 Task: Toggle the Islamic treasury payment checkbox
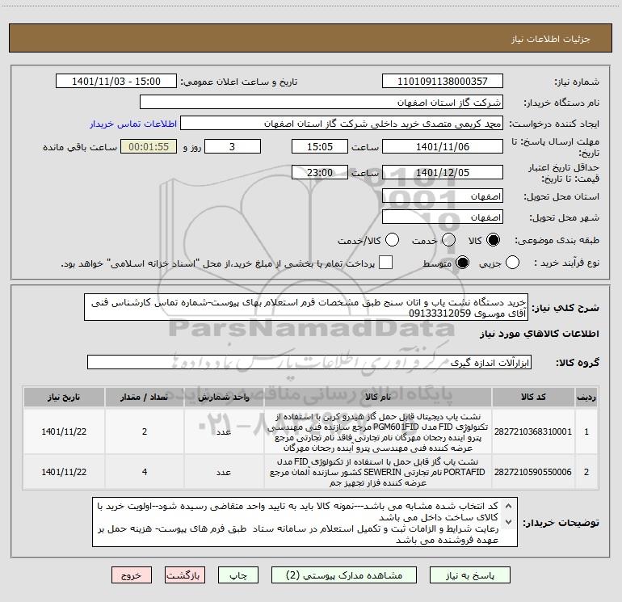[x=385, y=263]
